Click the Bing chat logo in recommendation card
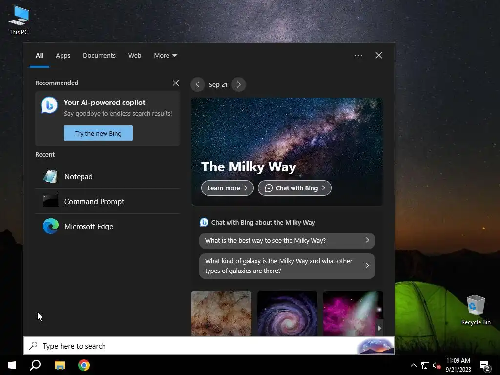 (x=49, y=105)
